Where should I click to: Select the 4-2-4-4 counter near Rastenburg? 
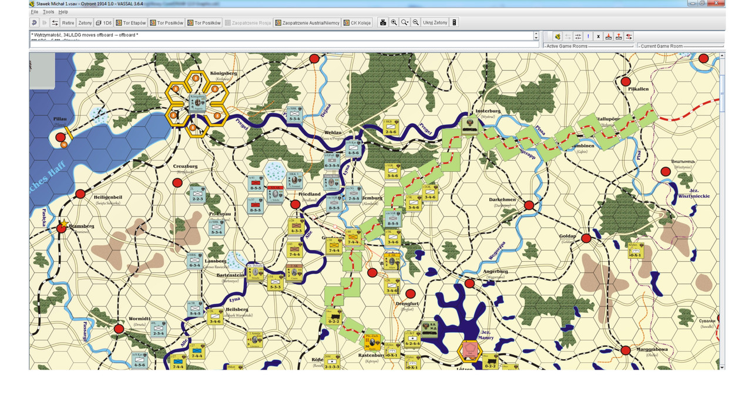click(412, 340)
